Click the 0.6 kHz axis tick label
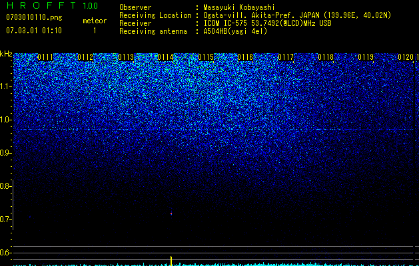Screen dimensions: 419x266 pos(5,253)
